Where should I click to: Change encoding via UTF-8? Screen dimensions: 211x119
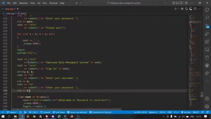coord(162,112)
